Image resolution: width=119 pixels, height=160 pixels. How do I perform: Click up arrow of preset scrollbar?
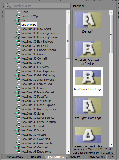coord(111,12)
